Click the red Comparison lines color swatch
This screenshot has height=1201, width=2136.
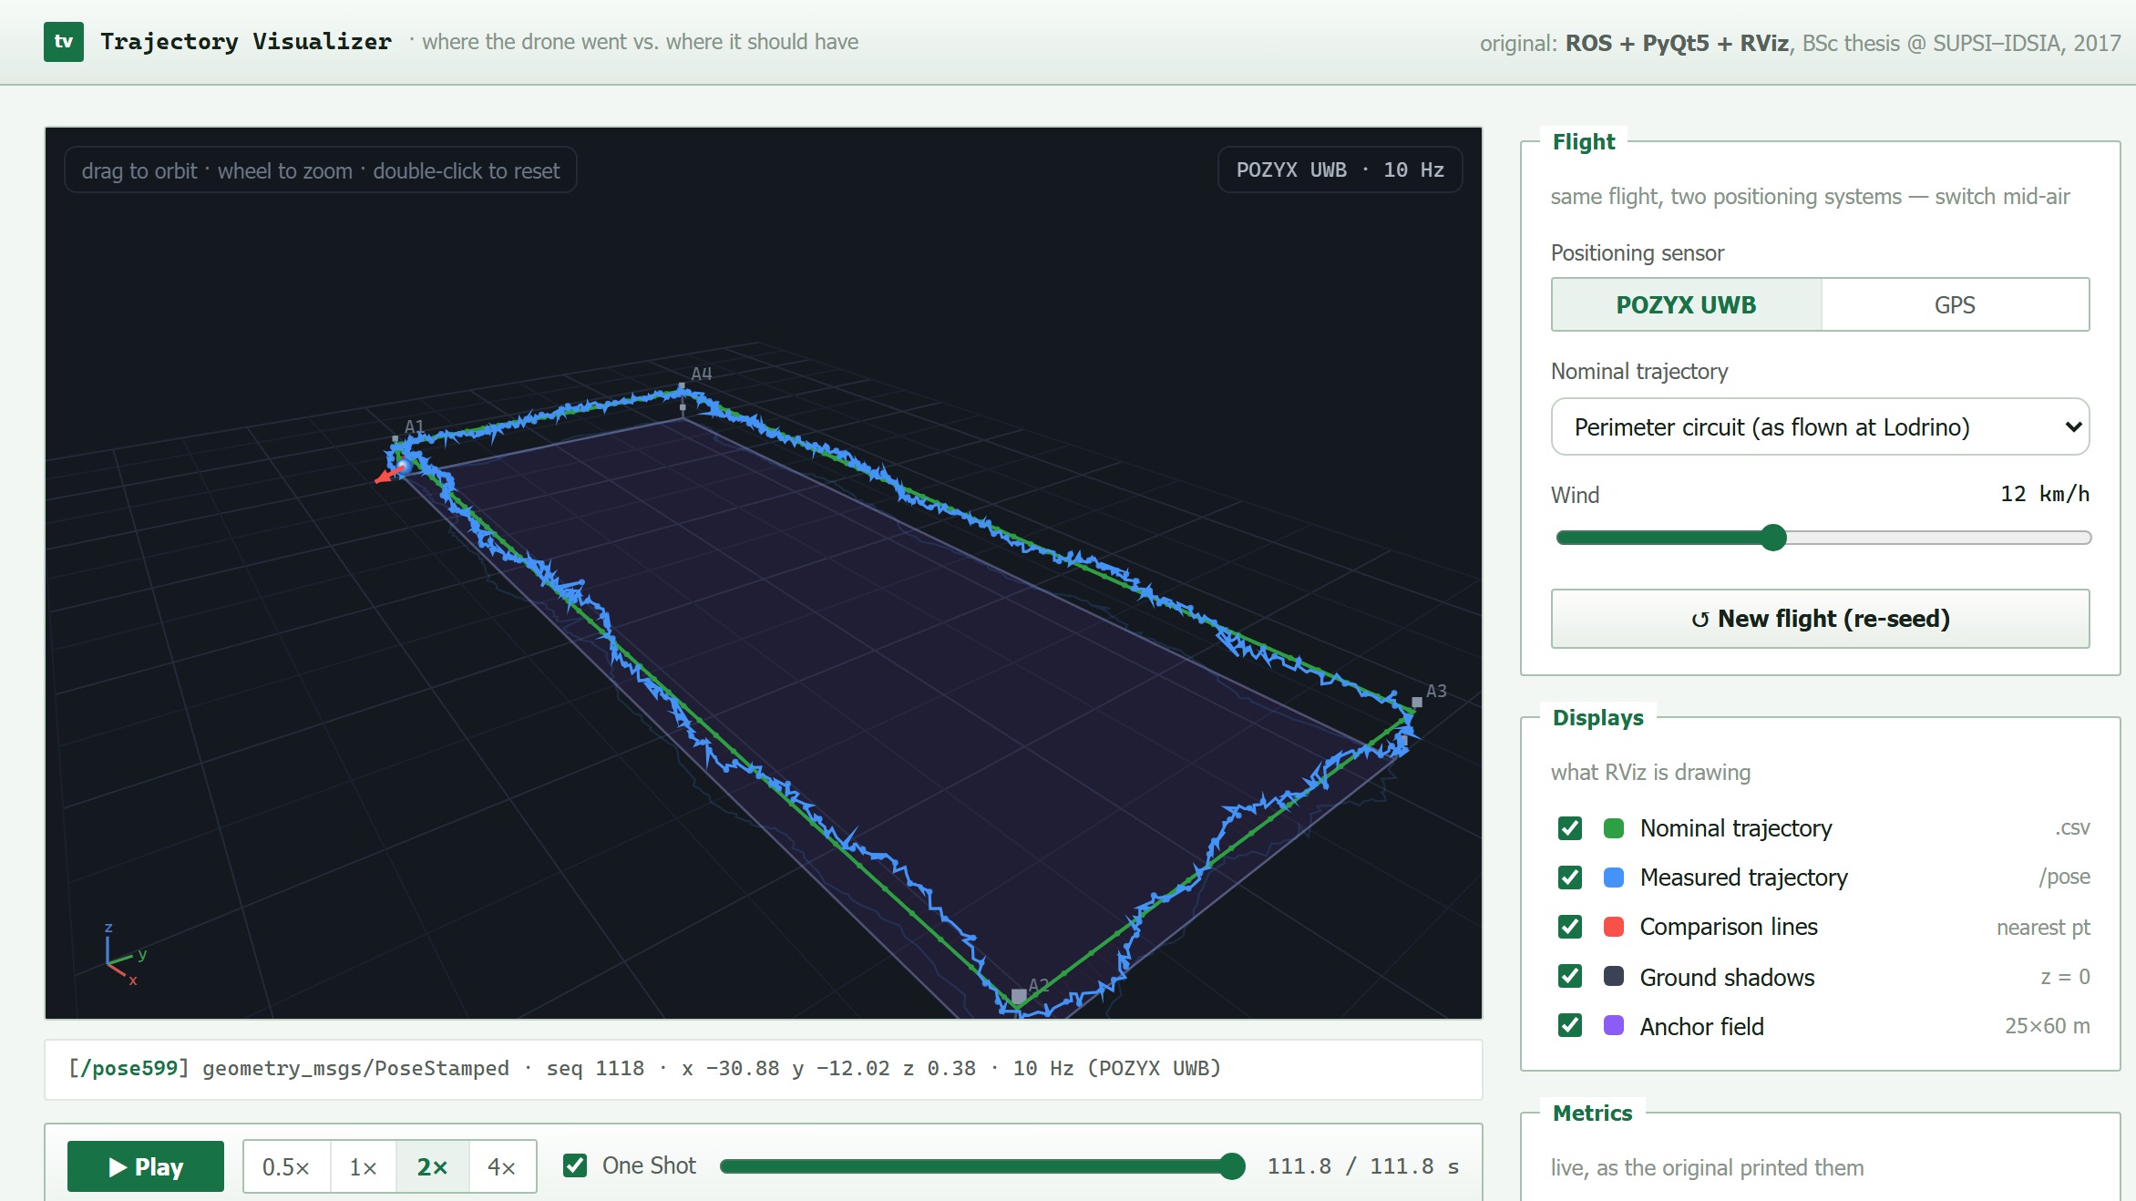(1614, 927)
